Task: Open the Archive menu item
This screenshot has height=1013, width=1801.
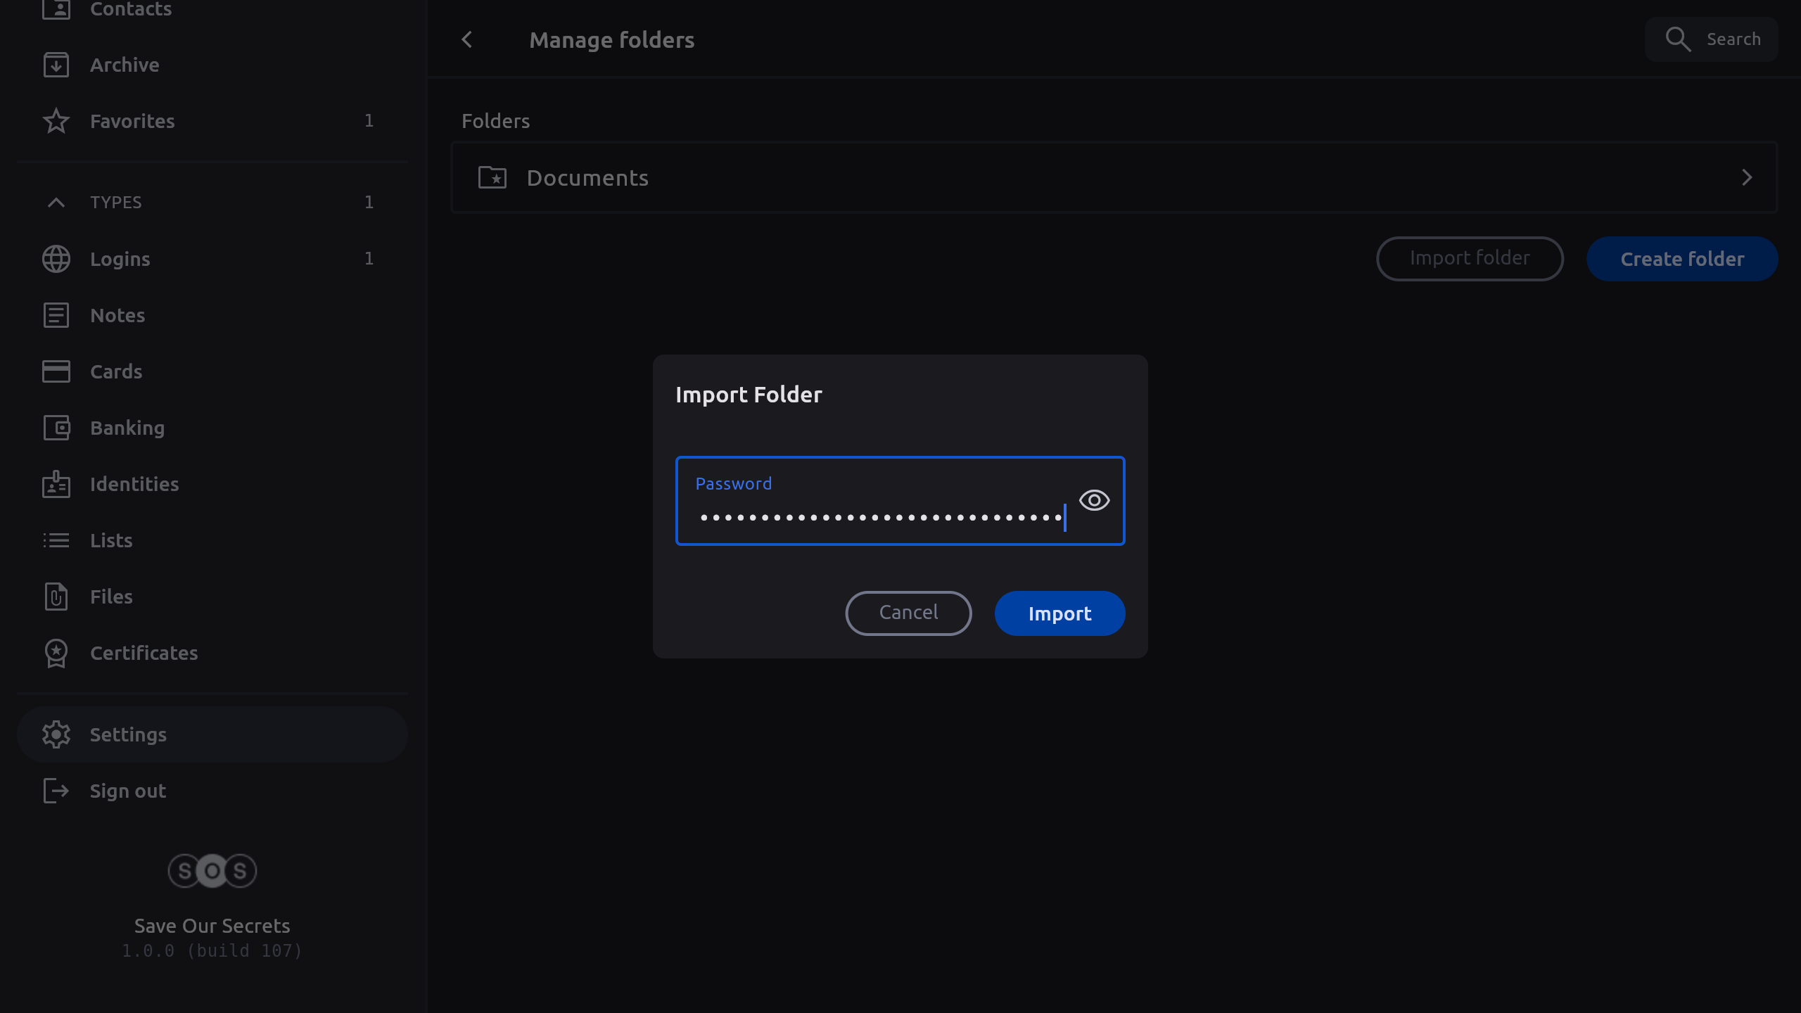Action: pyautogui.click(x=125, y=65)
